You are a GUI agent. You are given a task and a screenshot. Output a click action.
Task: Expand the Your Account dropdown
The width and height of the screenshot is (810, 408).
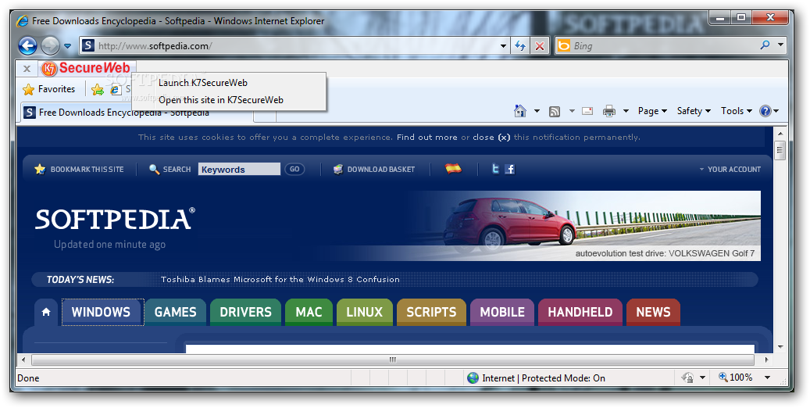coord(730,169)
